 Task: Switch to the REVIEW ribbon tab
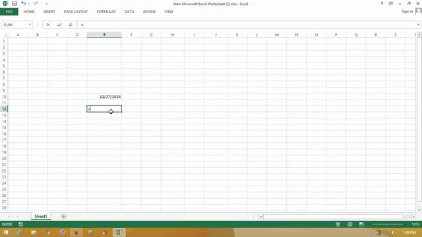(x=149, y=12)
